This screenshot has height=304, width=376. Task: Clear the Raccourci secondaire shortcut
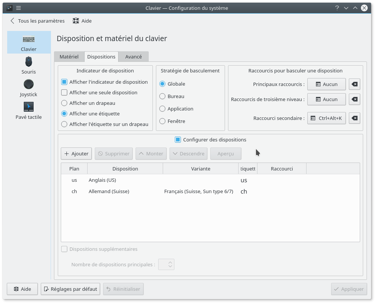pos(354,118)
